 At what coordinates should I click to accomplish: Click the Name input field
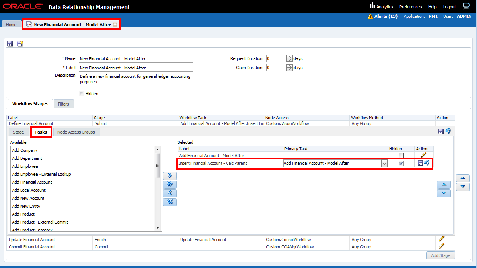click(x=136, y=59)
